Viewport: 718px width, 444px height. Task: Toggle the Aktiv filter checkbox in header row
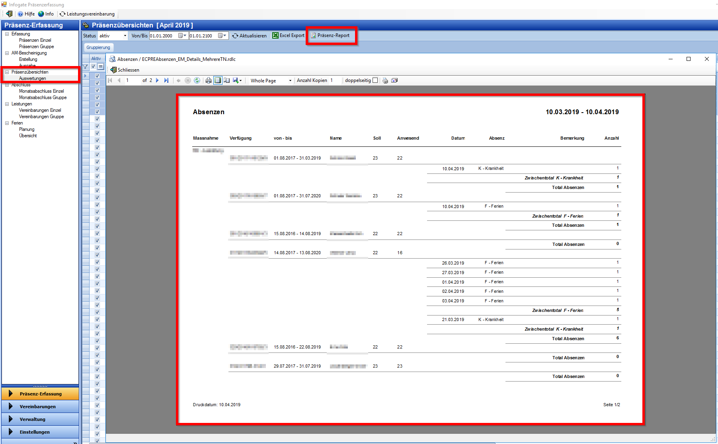(93, 66)
